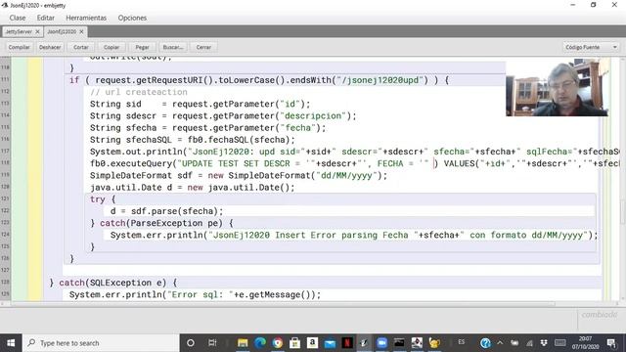Screen dimensions: 626x352
Task: Open the Herramientas menu
Action: tap(86, 18)
